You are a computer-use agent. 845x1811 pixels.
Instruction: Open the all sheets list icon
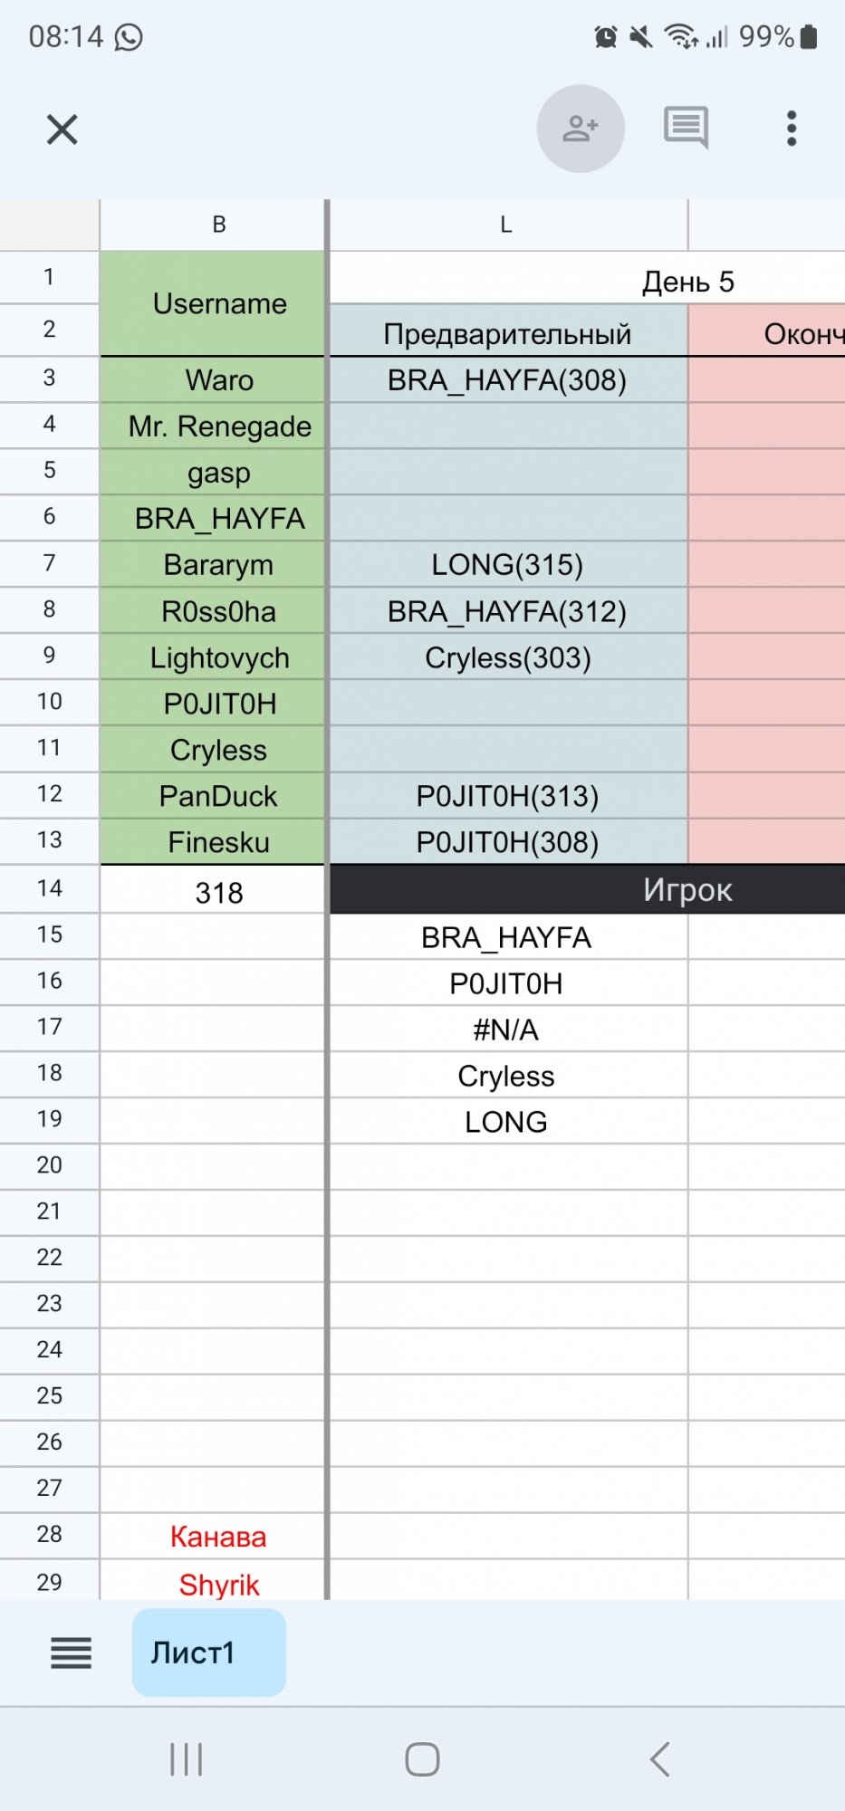tap(71, 1653)
